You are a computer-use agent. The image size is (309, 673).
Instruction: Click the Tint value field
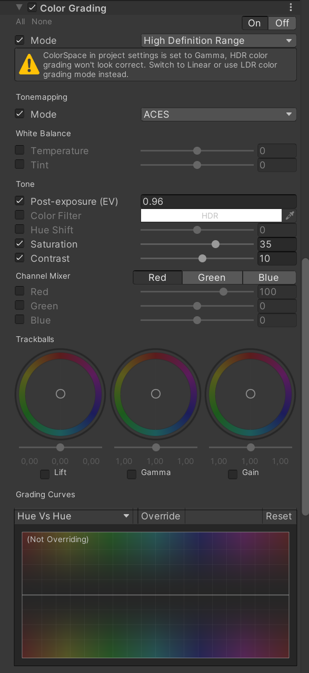(277, 165)
